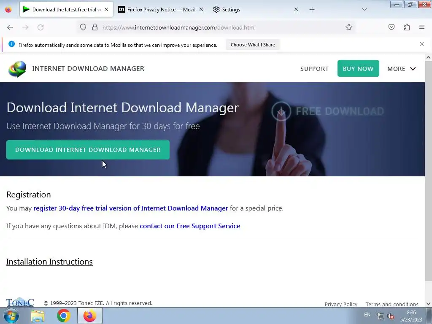Click the Firefox View icon in tab bar
The height and width of the screenshot is (324, 432).
[x=8, y=9]
